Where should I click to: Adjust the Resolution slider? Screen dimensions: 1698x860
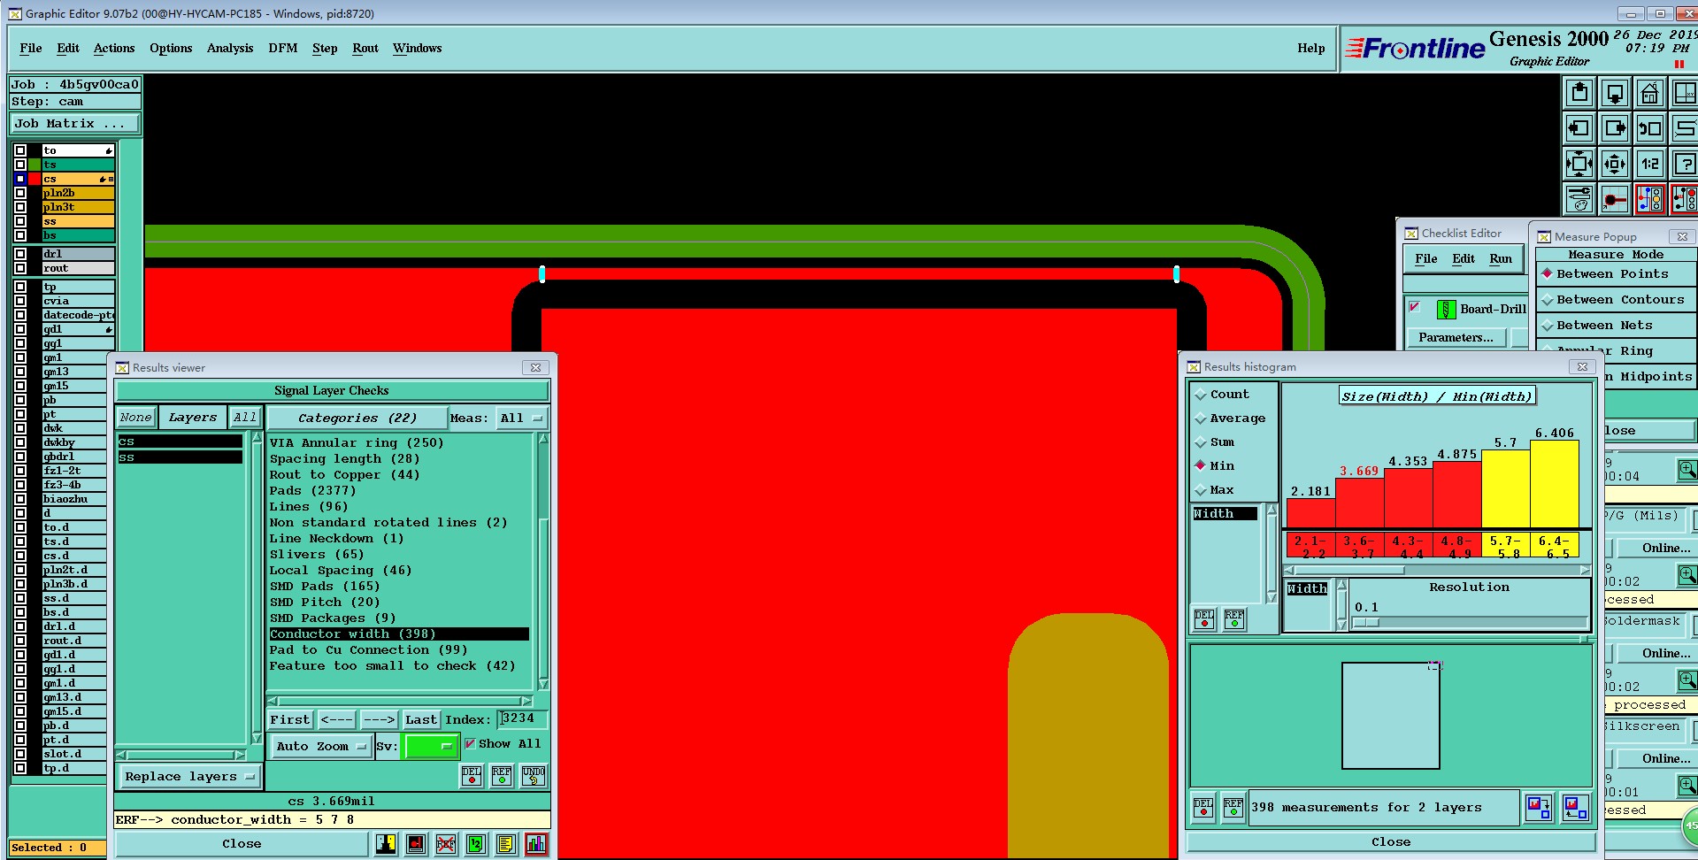coord(1470,623)
